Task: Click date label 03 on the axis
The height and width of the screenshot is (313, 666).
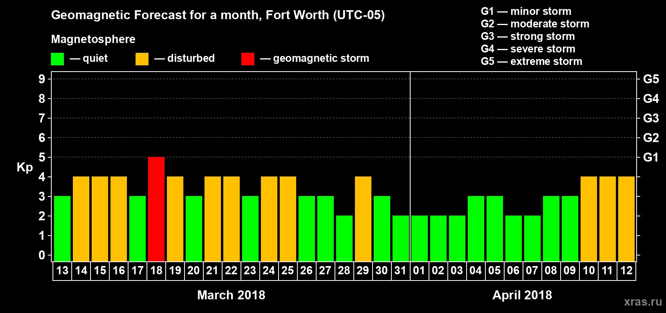Action: pos(457,271)
